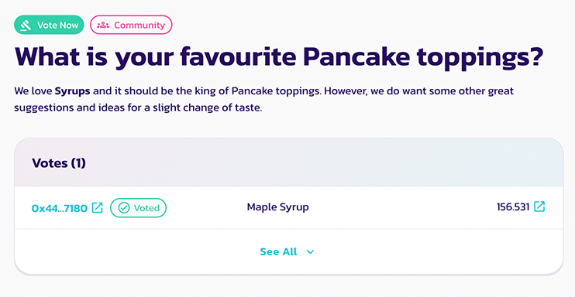Click the checkmark circle in Voted badge
Image resolution: width=575 pixels, height=297 pixels.
[124, 208]
